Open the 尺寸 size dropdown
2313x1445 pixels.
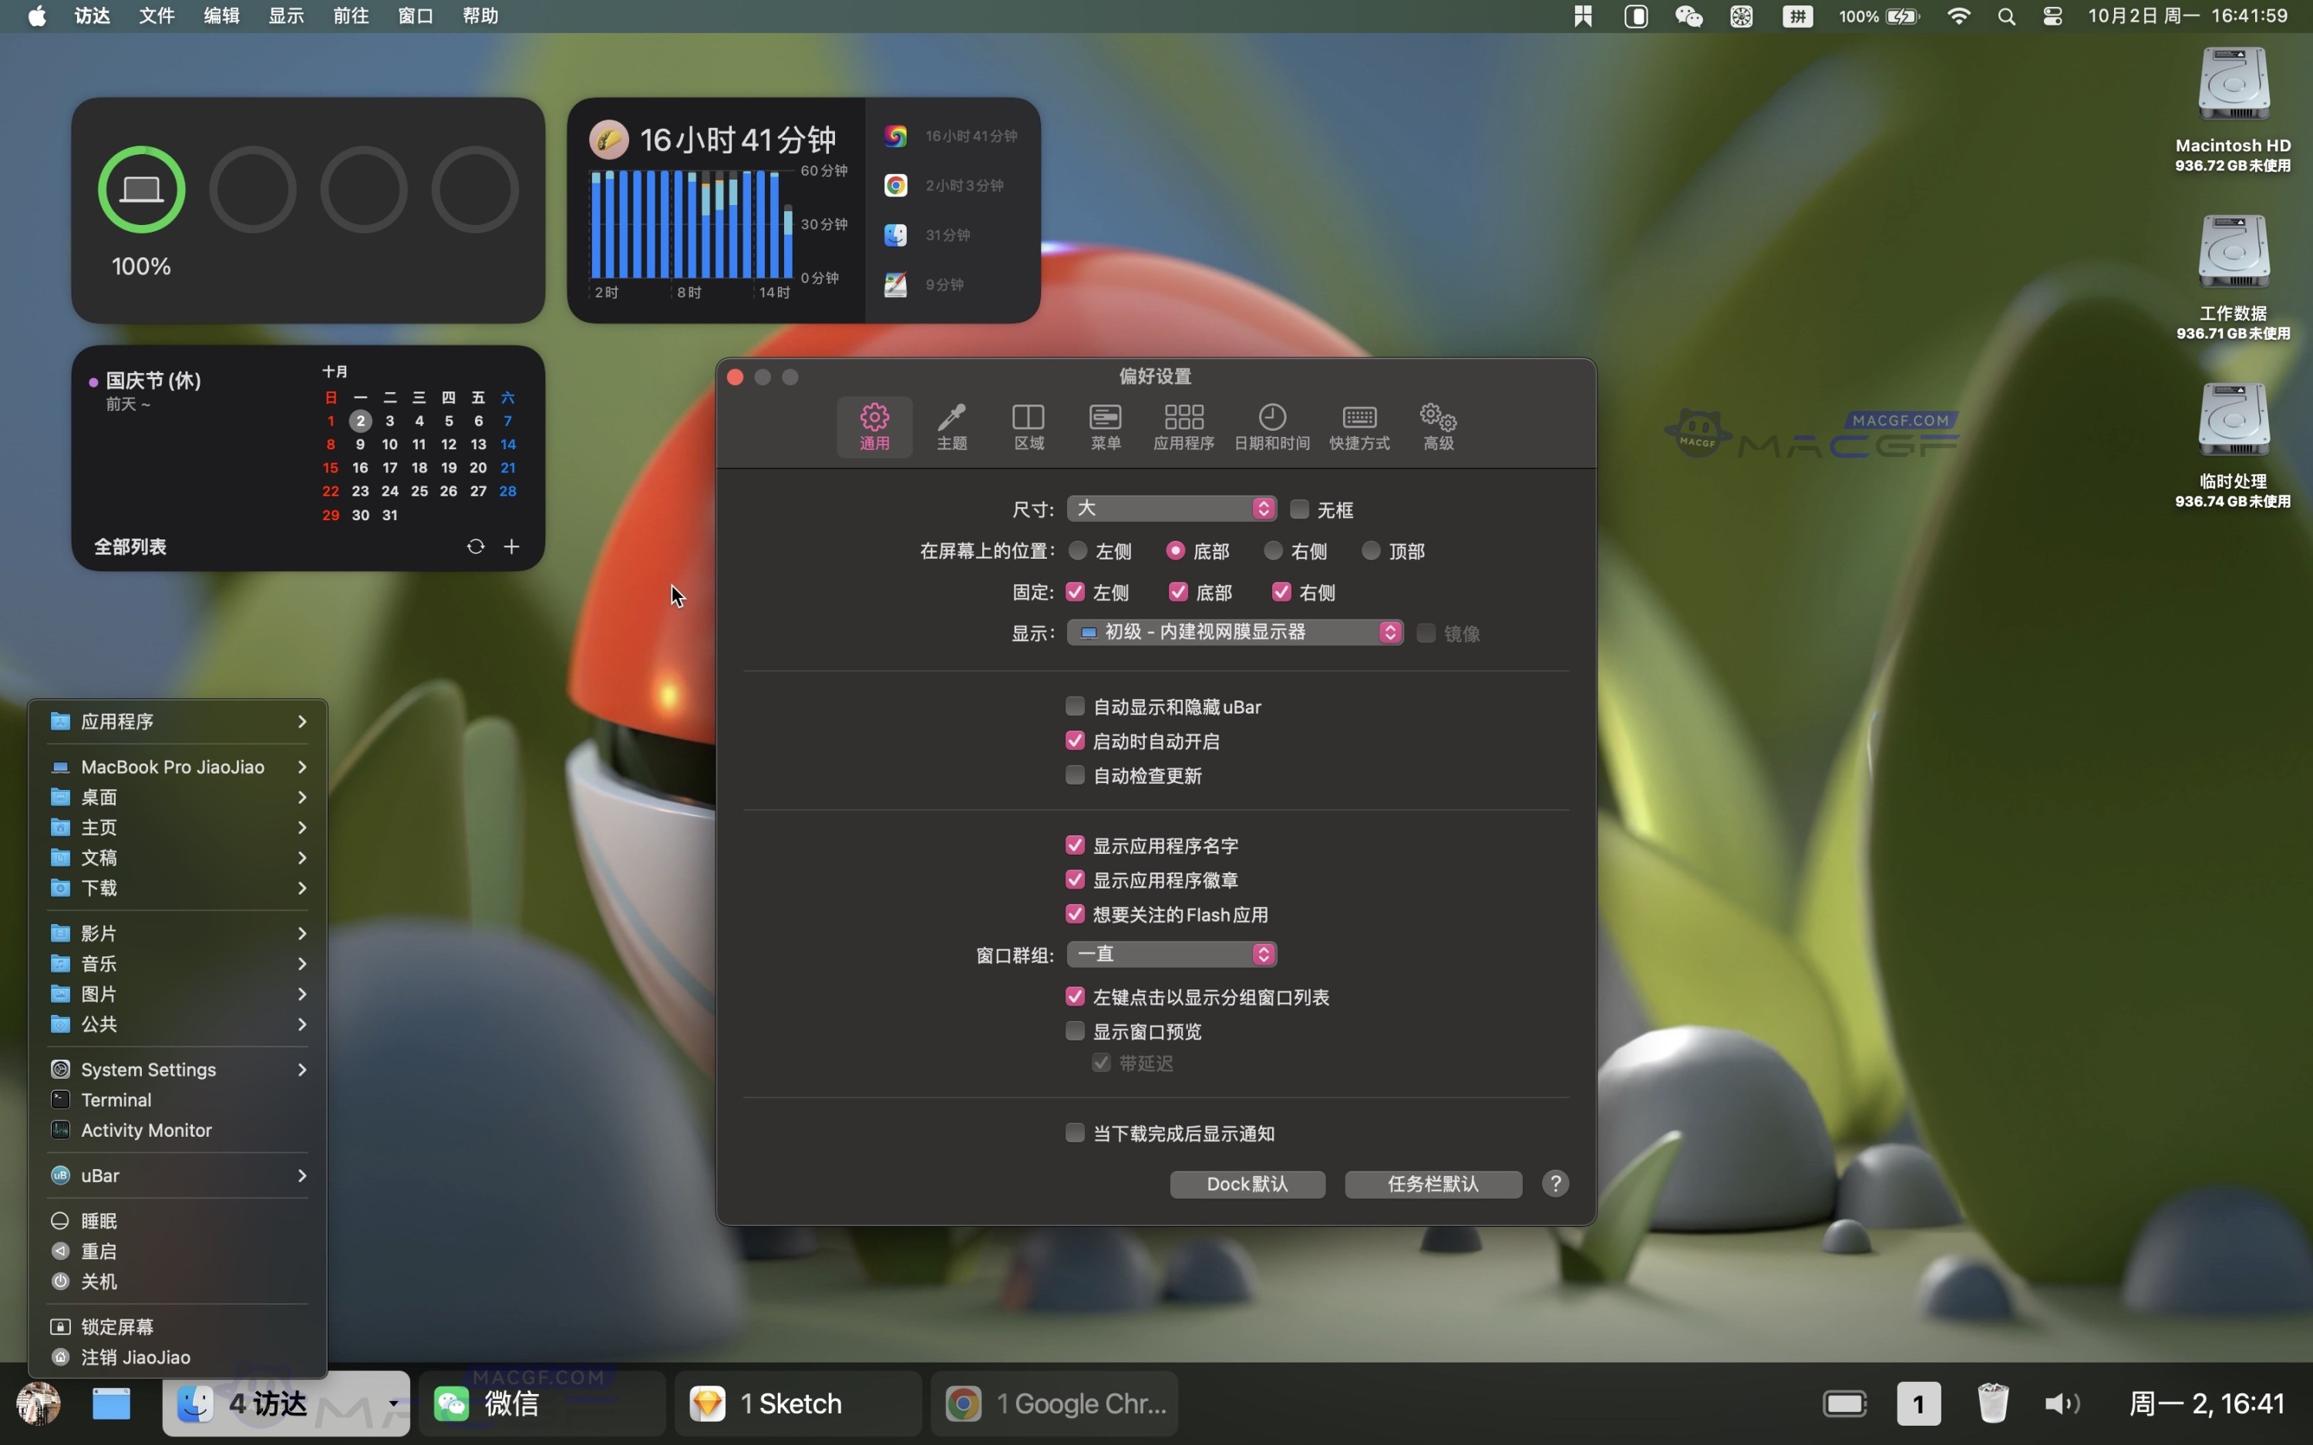click(1171, 507)
